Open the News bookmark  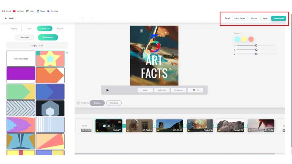click(41, 11)
